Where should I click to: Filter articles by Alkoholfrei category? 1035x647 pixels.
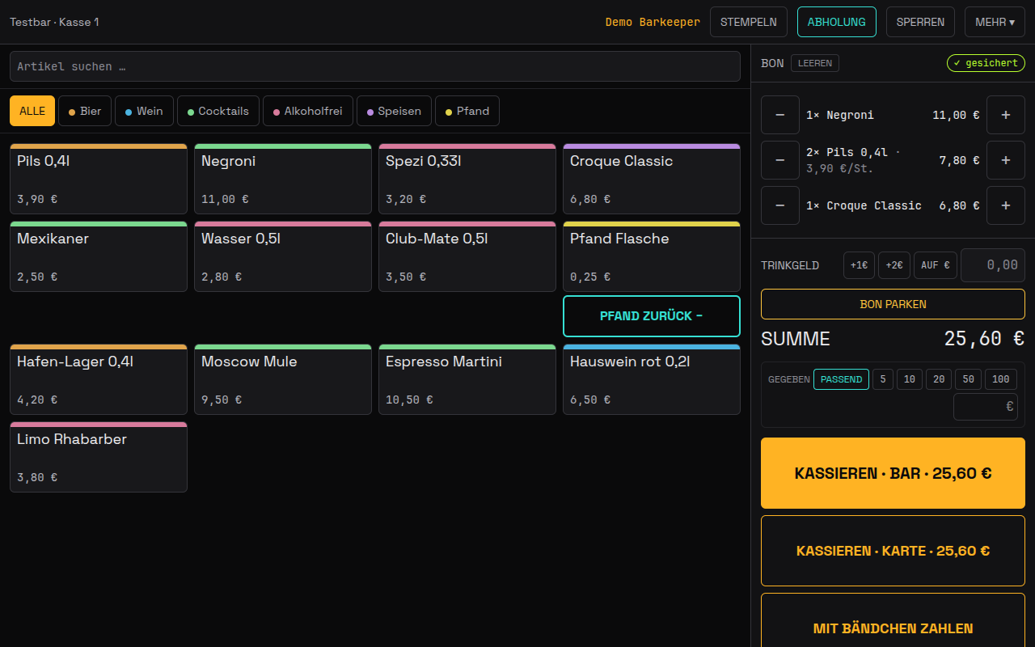click(x=308, y=111)
